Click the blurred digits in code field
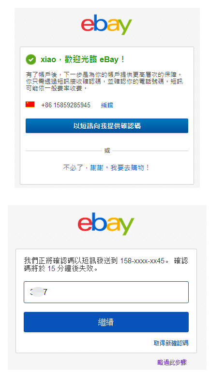210x376 pixels. (38, 292)
